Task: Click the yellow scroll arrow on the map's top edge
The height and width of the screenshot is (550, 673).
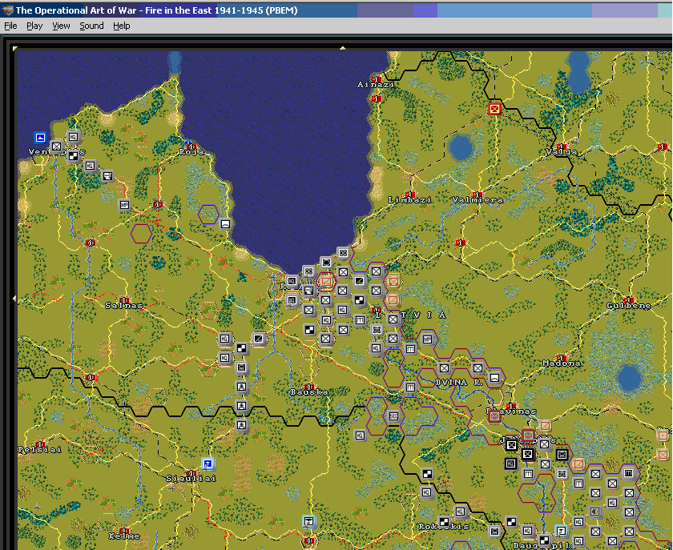Action: click(343, 48)
